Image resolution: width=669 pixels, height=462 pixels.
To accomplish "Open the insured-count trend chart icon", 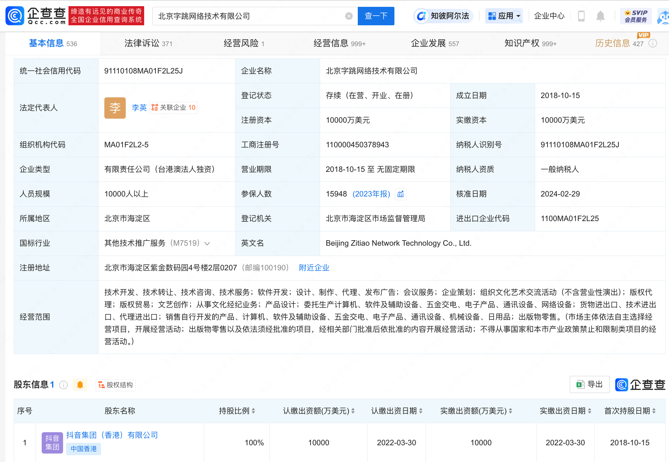I will coord(401,194).
